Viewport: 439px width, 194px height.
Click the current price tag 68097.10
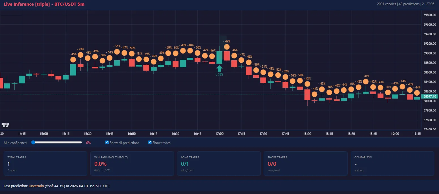click(x=429, y=96)
